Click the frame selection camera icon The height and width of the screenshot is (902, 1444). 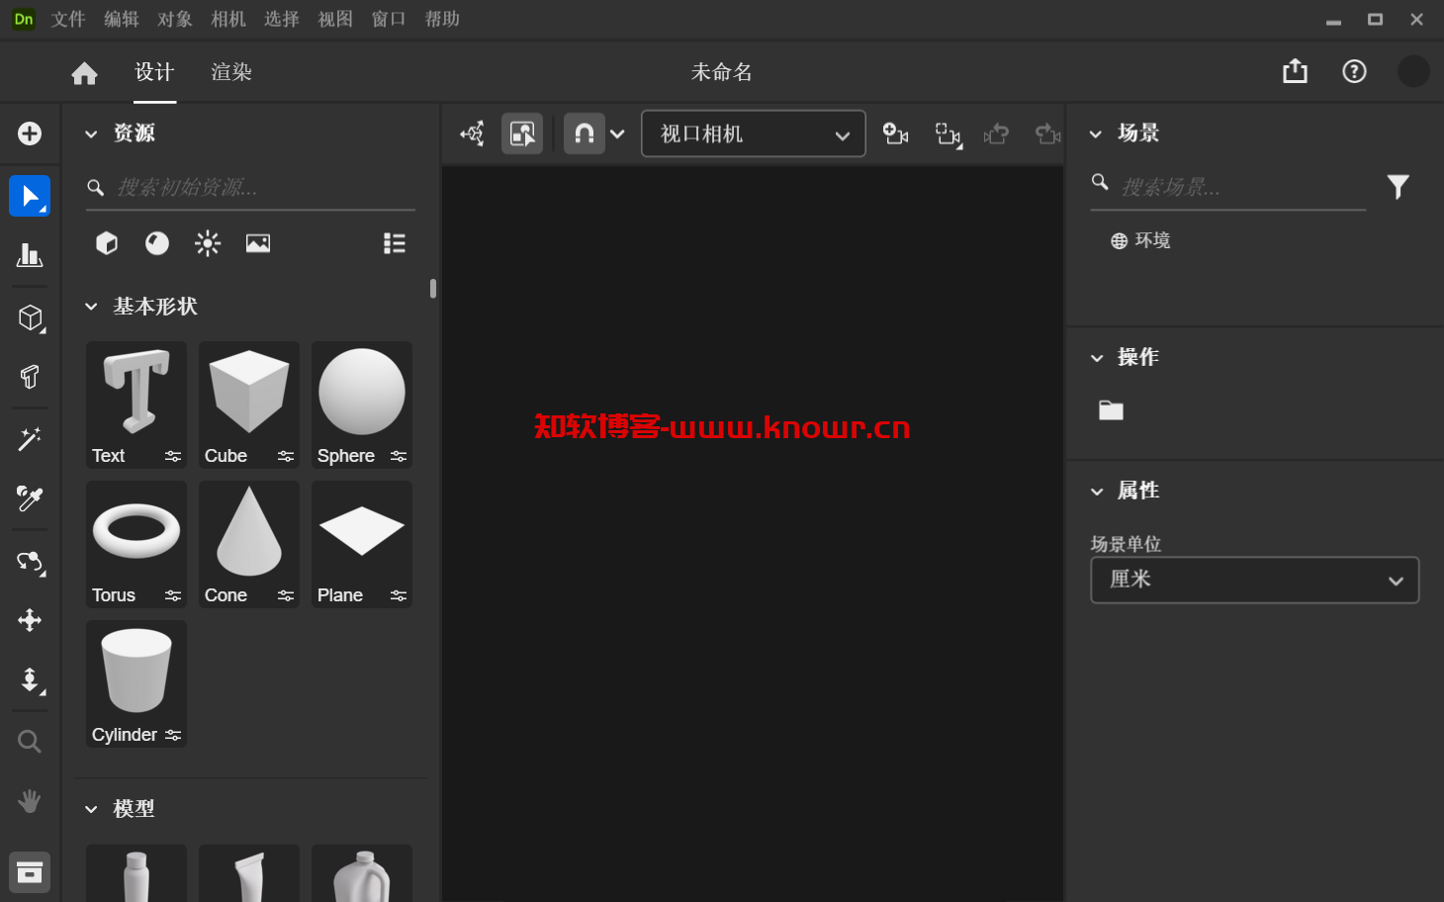pyautogui.click(x=948, y=135)
